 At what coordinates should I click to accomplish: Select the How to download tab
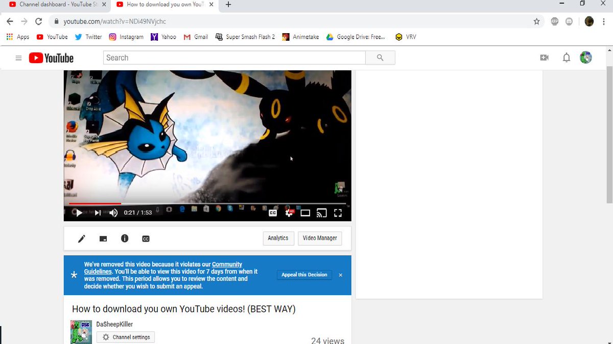click(x=164, y=4)
